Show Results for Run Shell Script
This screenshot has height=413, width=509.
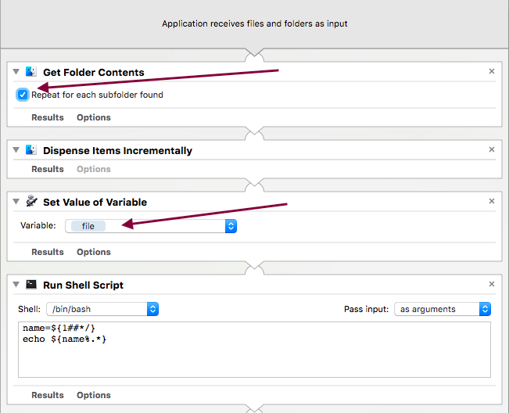[48, 395]
